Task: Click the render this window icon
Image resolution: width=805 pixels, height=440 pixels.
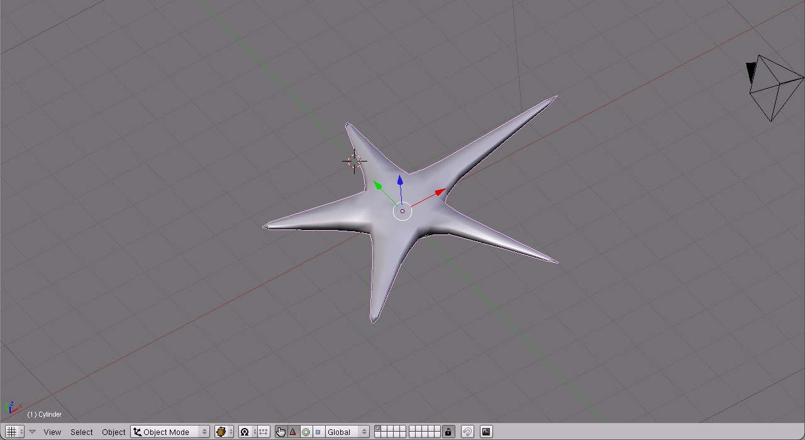Action: 486,432
